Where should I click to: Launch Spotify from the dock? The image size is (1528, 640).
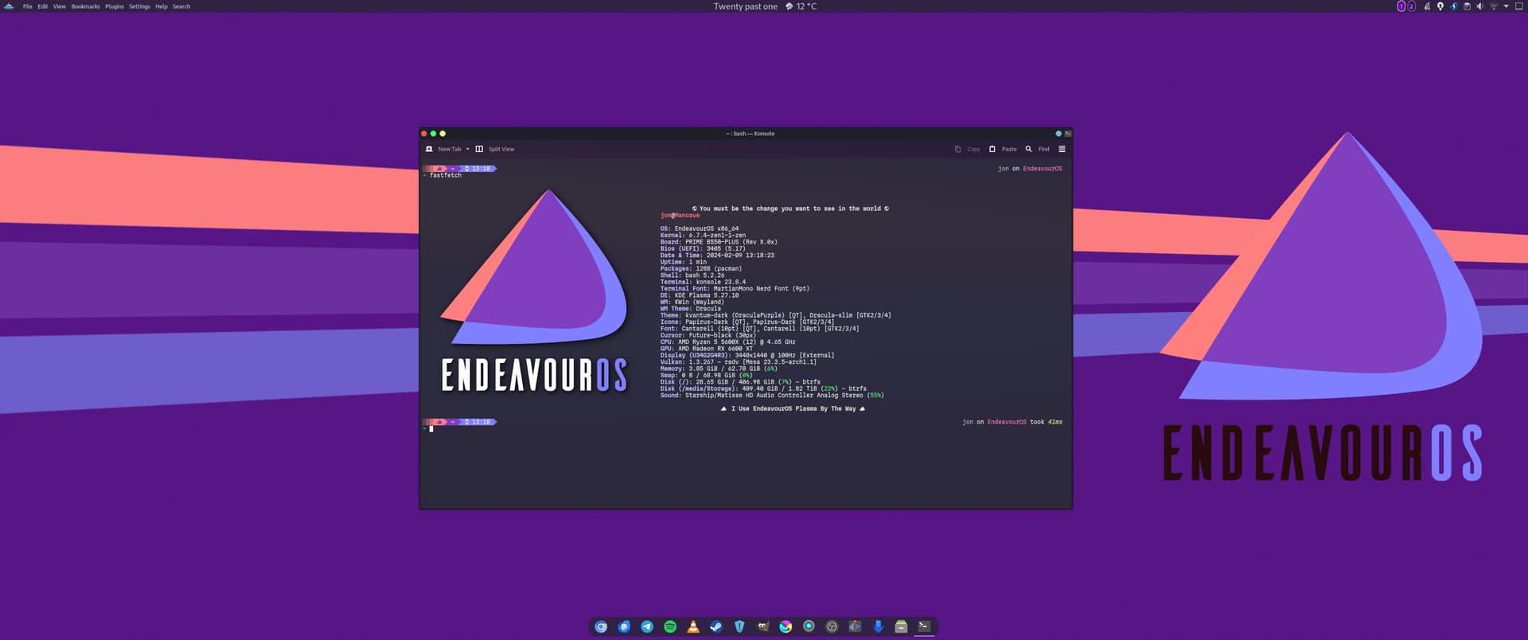coord(670,626)
